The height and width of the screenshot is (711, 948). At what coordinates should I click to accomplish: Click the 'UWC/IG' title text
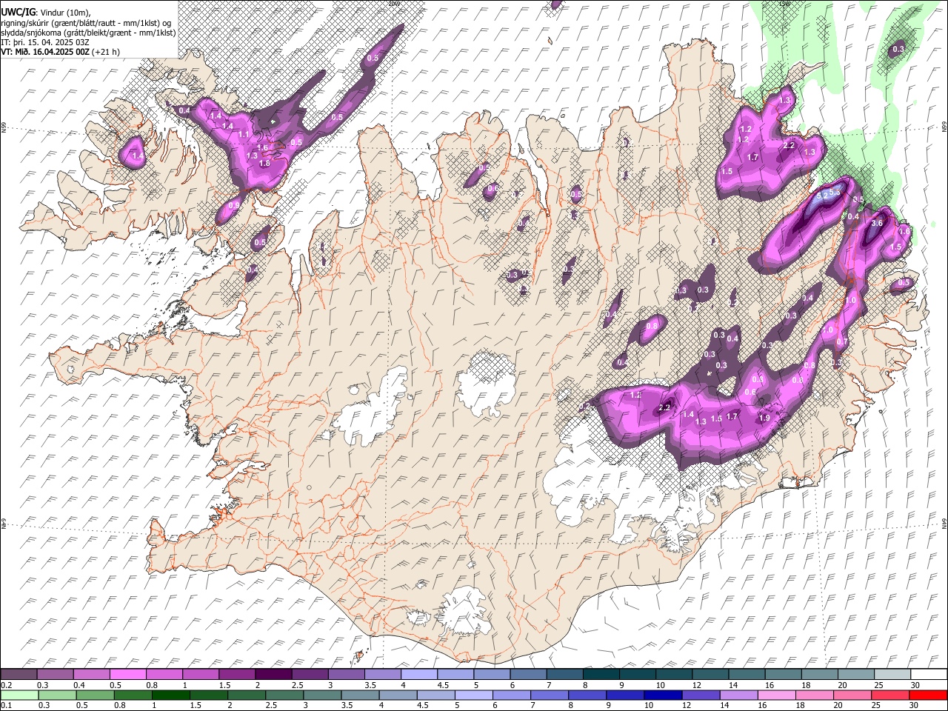tap(17, 13)
